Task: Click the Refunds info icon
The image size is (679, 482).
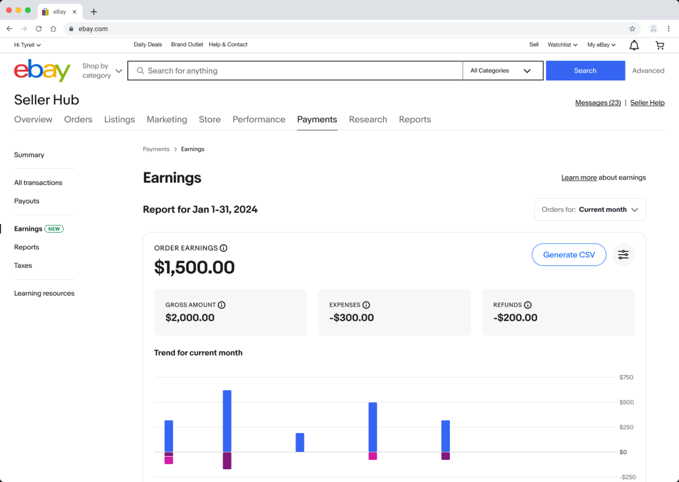Action: point(528,305)
